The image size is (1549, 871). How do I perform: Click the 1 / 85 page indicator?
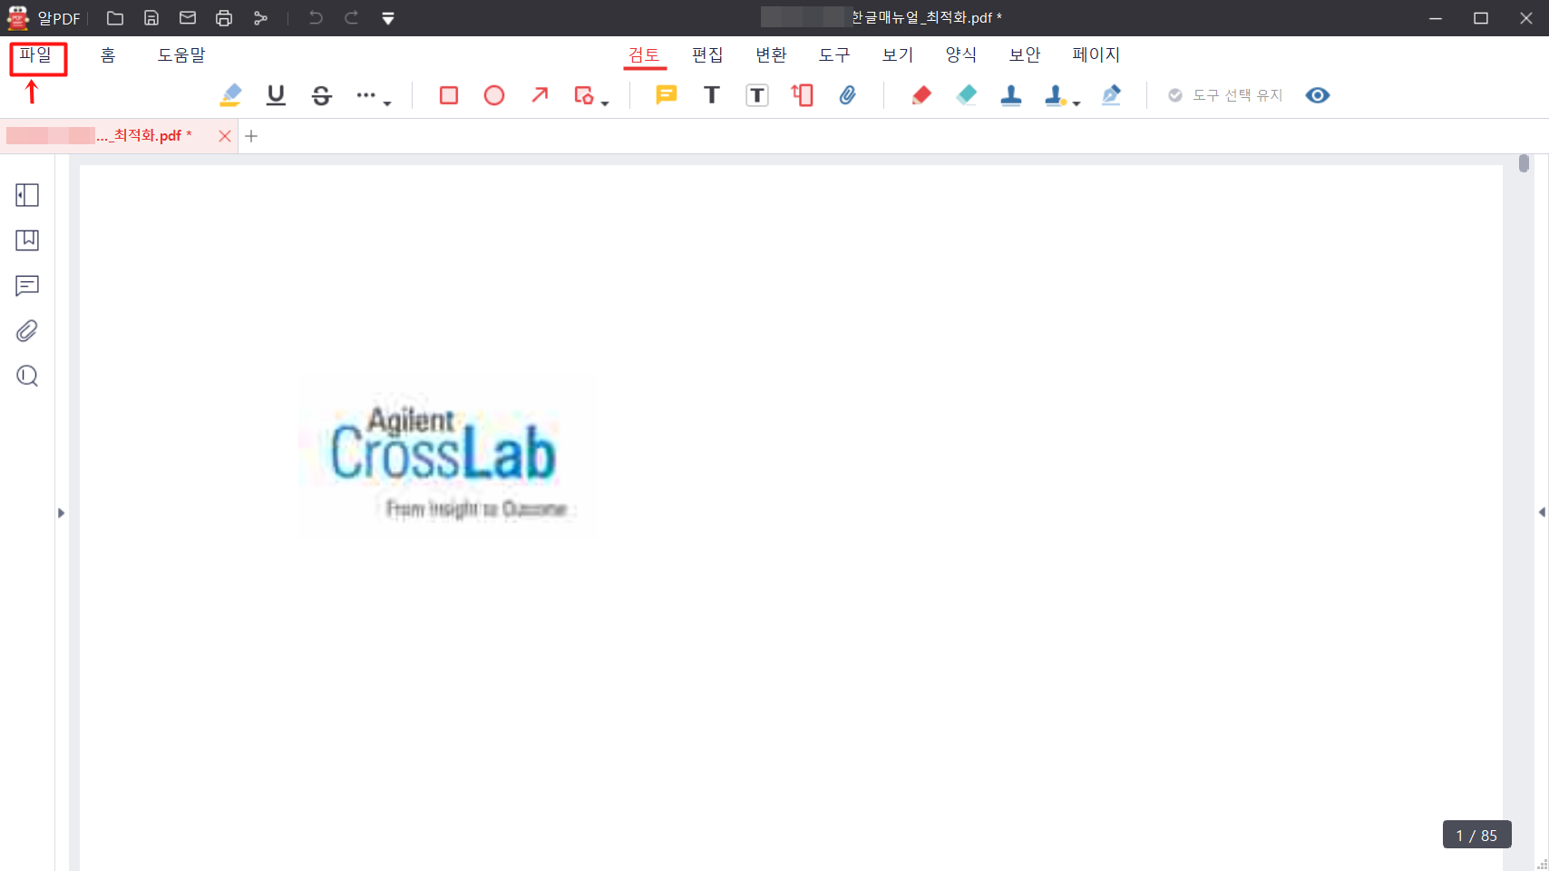(1476, 836)
